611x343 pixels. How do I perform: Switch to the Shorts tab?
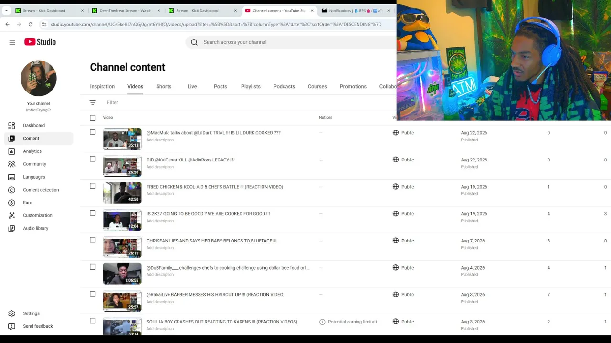[164, 87]
